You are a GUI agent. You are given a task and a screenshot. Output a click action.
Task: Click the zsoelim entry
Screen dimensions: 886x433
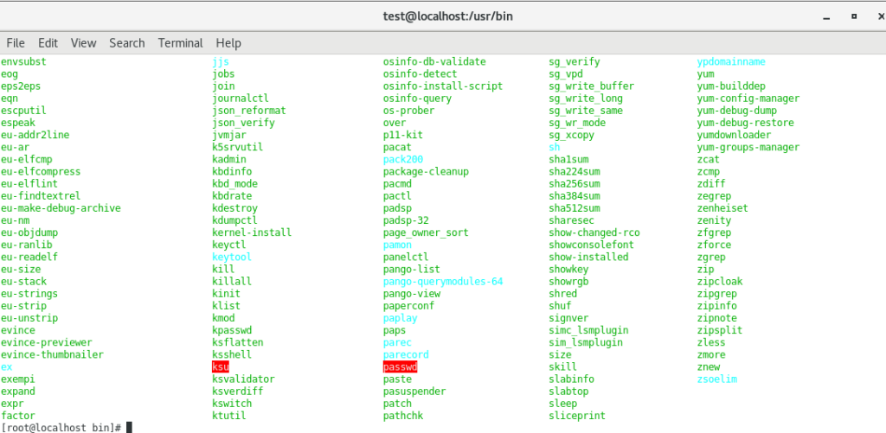[x=717, y=379]
